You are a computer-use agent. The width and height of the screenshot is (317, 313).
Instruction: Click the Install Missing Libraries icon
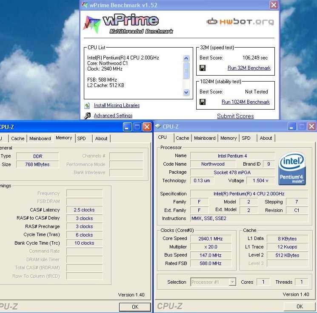click(87, 105)
